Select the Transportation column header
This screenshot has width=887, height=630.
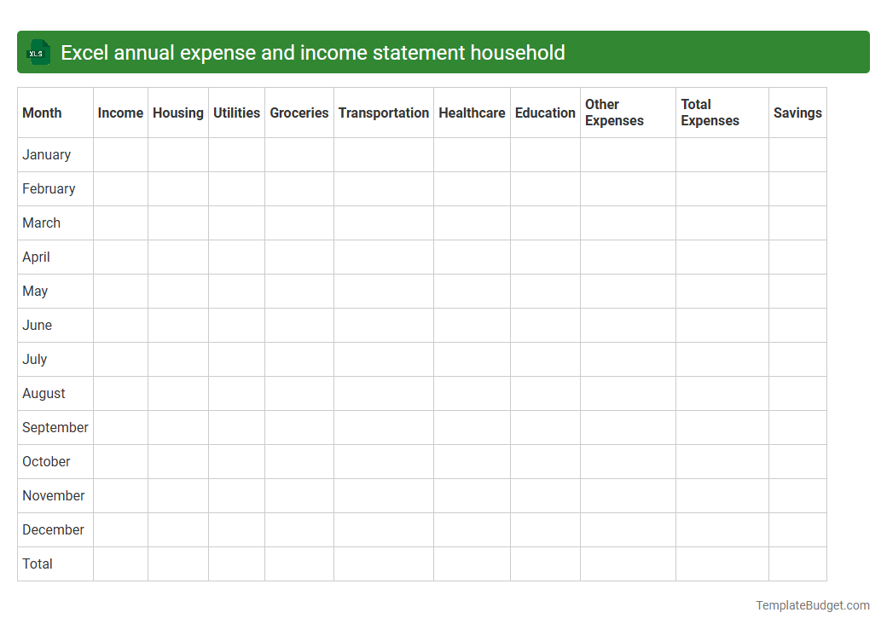click(383, 113)
